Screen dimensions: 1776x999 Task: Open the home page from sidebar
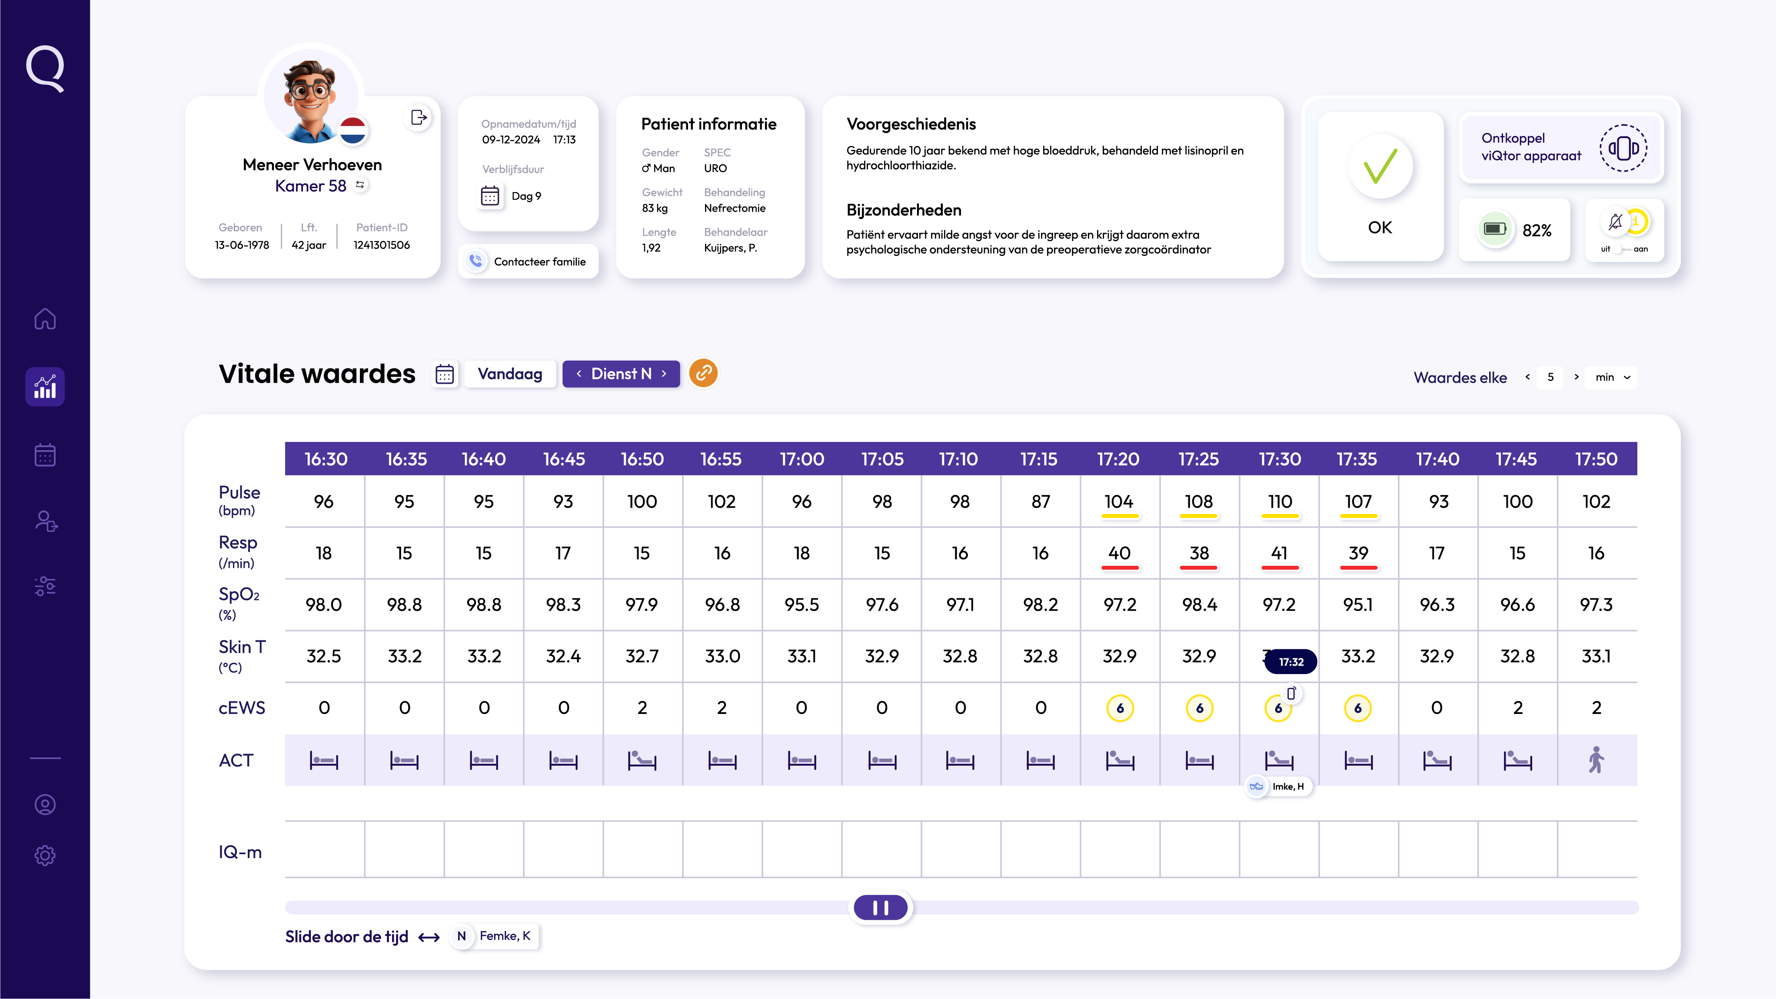[45, 319]
